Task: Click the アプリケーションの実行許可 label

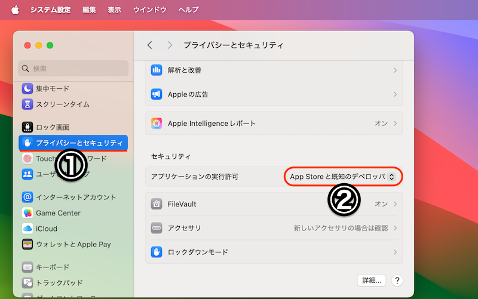Action: [x=195, y=177]
